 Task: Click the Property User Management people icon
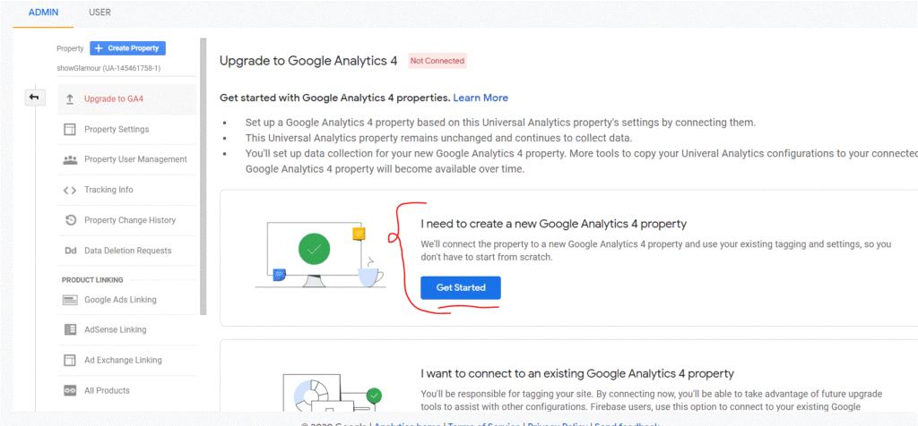70,159
